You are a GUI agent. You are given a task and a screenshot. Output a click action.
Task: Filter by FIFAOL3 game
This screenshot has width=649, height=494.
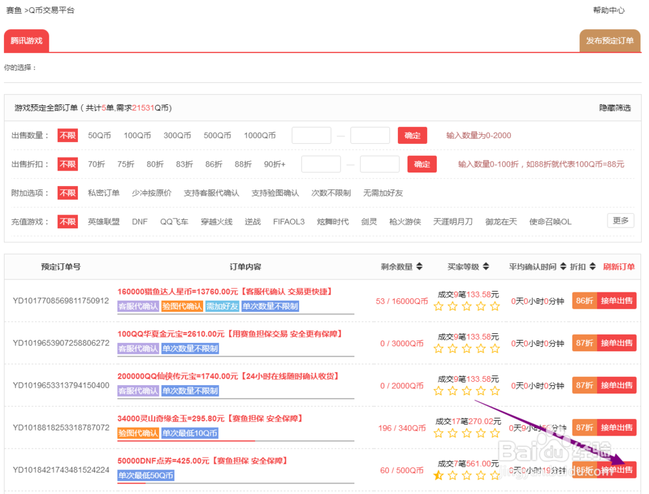[289, 222]
